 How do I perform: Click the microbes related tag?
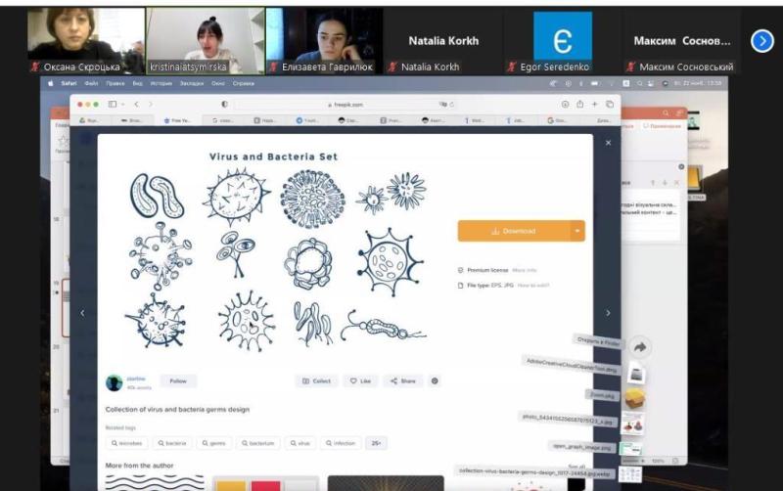point(127,443)
